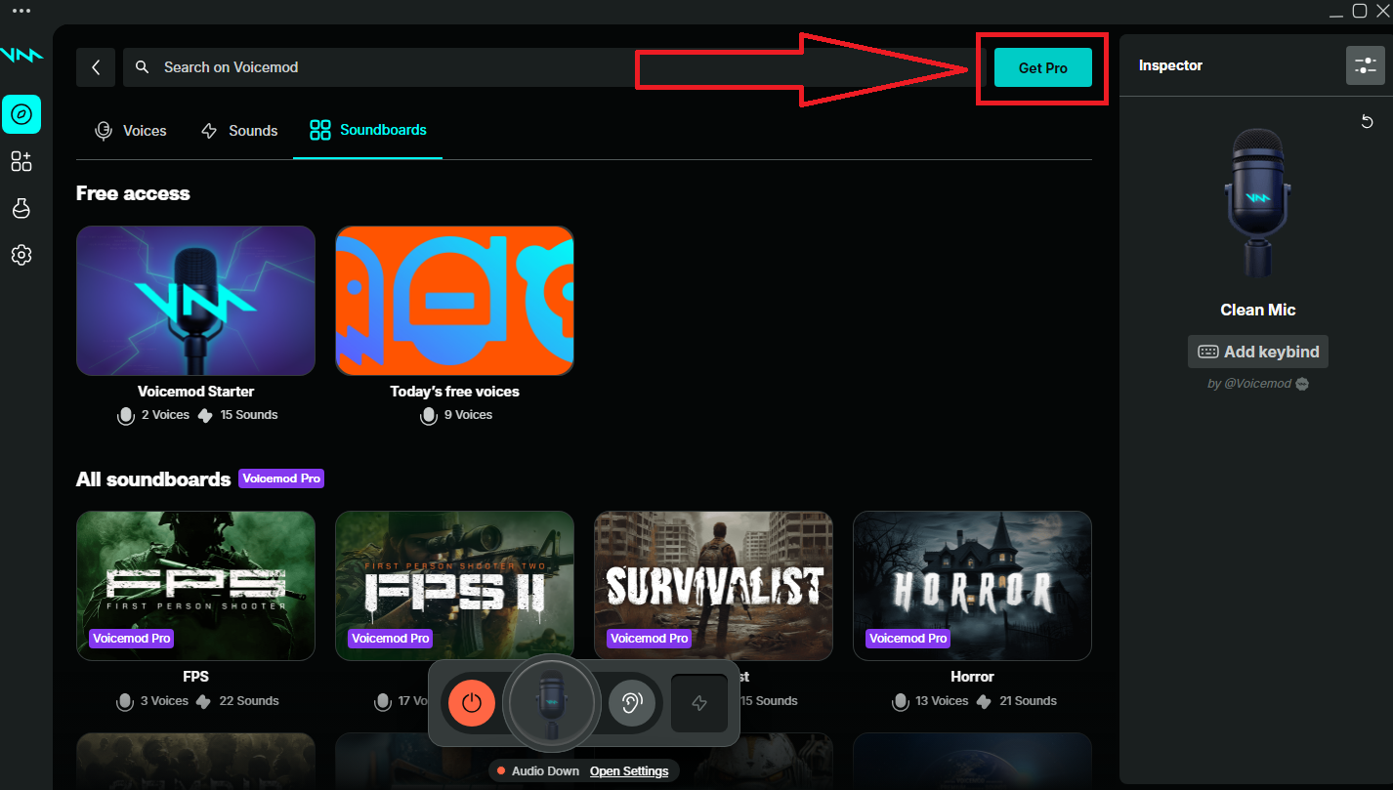Open the add soundboard grid-plus sidebar icon

21,161
